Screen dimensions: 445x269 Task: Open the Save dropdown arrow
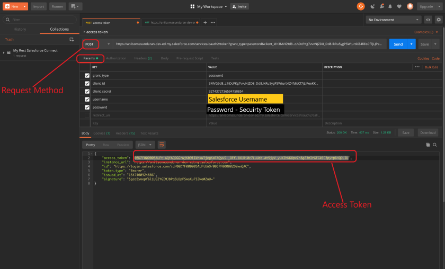point(435,44)
